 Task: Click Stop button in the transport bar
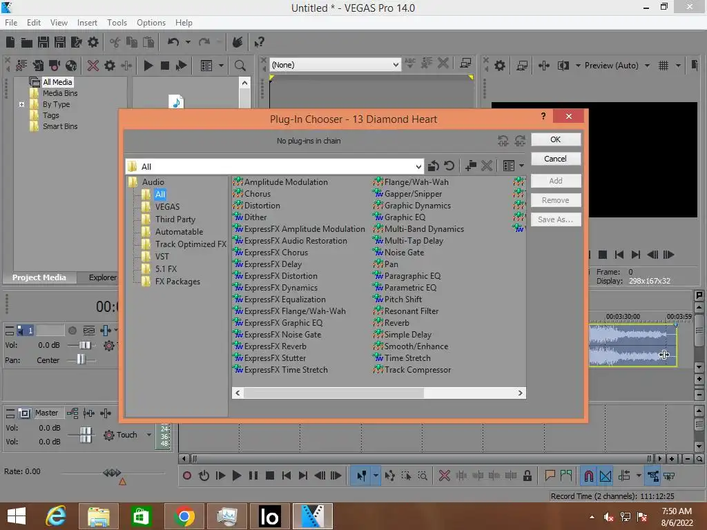[270, 475]
